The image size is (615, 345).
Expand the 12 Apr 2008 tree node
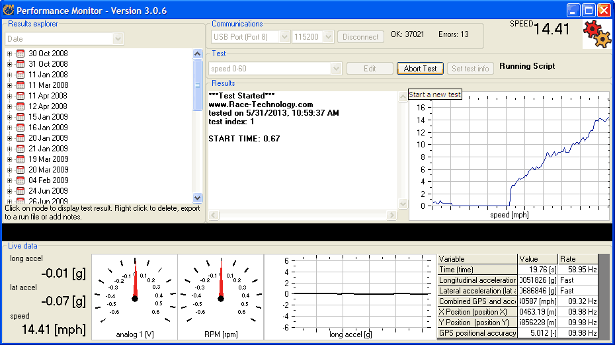click(10, 106)
